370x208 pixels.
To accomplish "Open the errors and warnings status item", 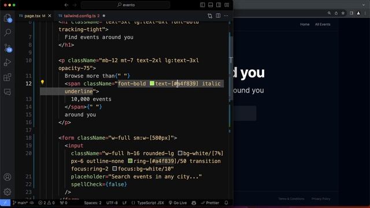I will [46, 203].
